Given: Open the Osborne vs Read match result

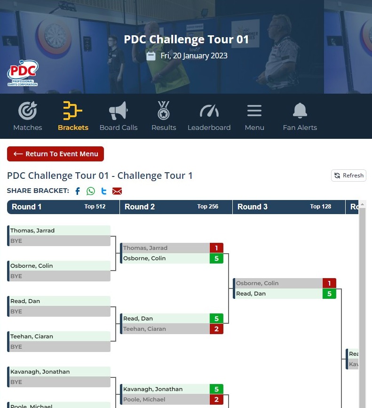Looking at the screenshot, I should (x=282, y=288).
